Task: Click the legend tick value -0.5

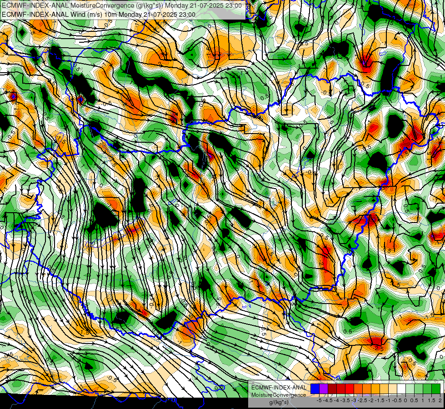Action: coord(397,400)
